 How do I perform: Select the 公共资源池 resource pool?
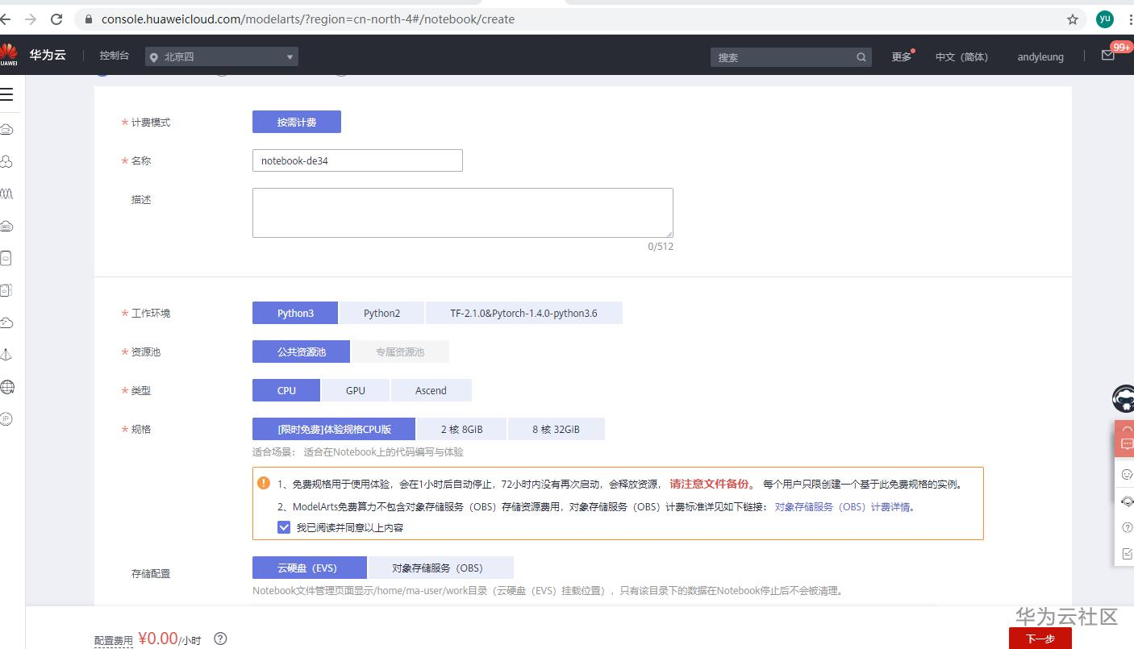tap(301, 352)
